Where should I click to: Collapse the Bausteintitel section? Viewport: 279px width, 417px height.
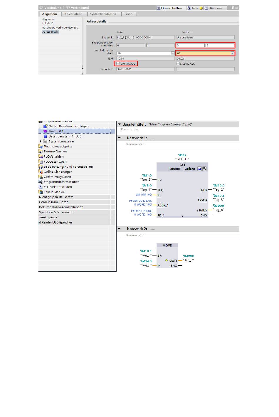click(119, 125)
